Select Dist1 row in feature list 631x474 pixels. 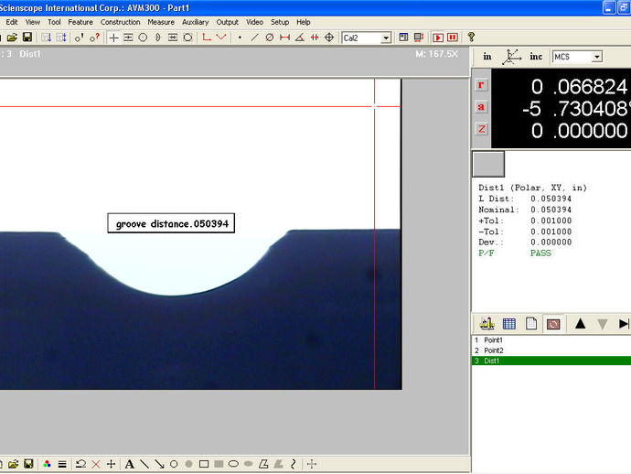(x=551, y=361)
